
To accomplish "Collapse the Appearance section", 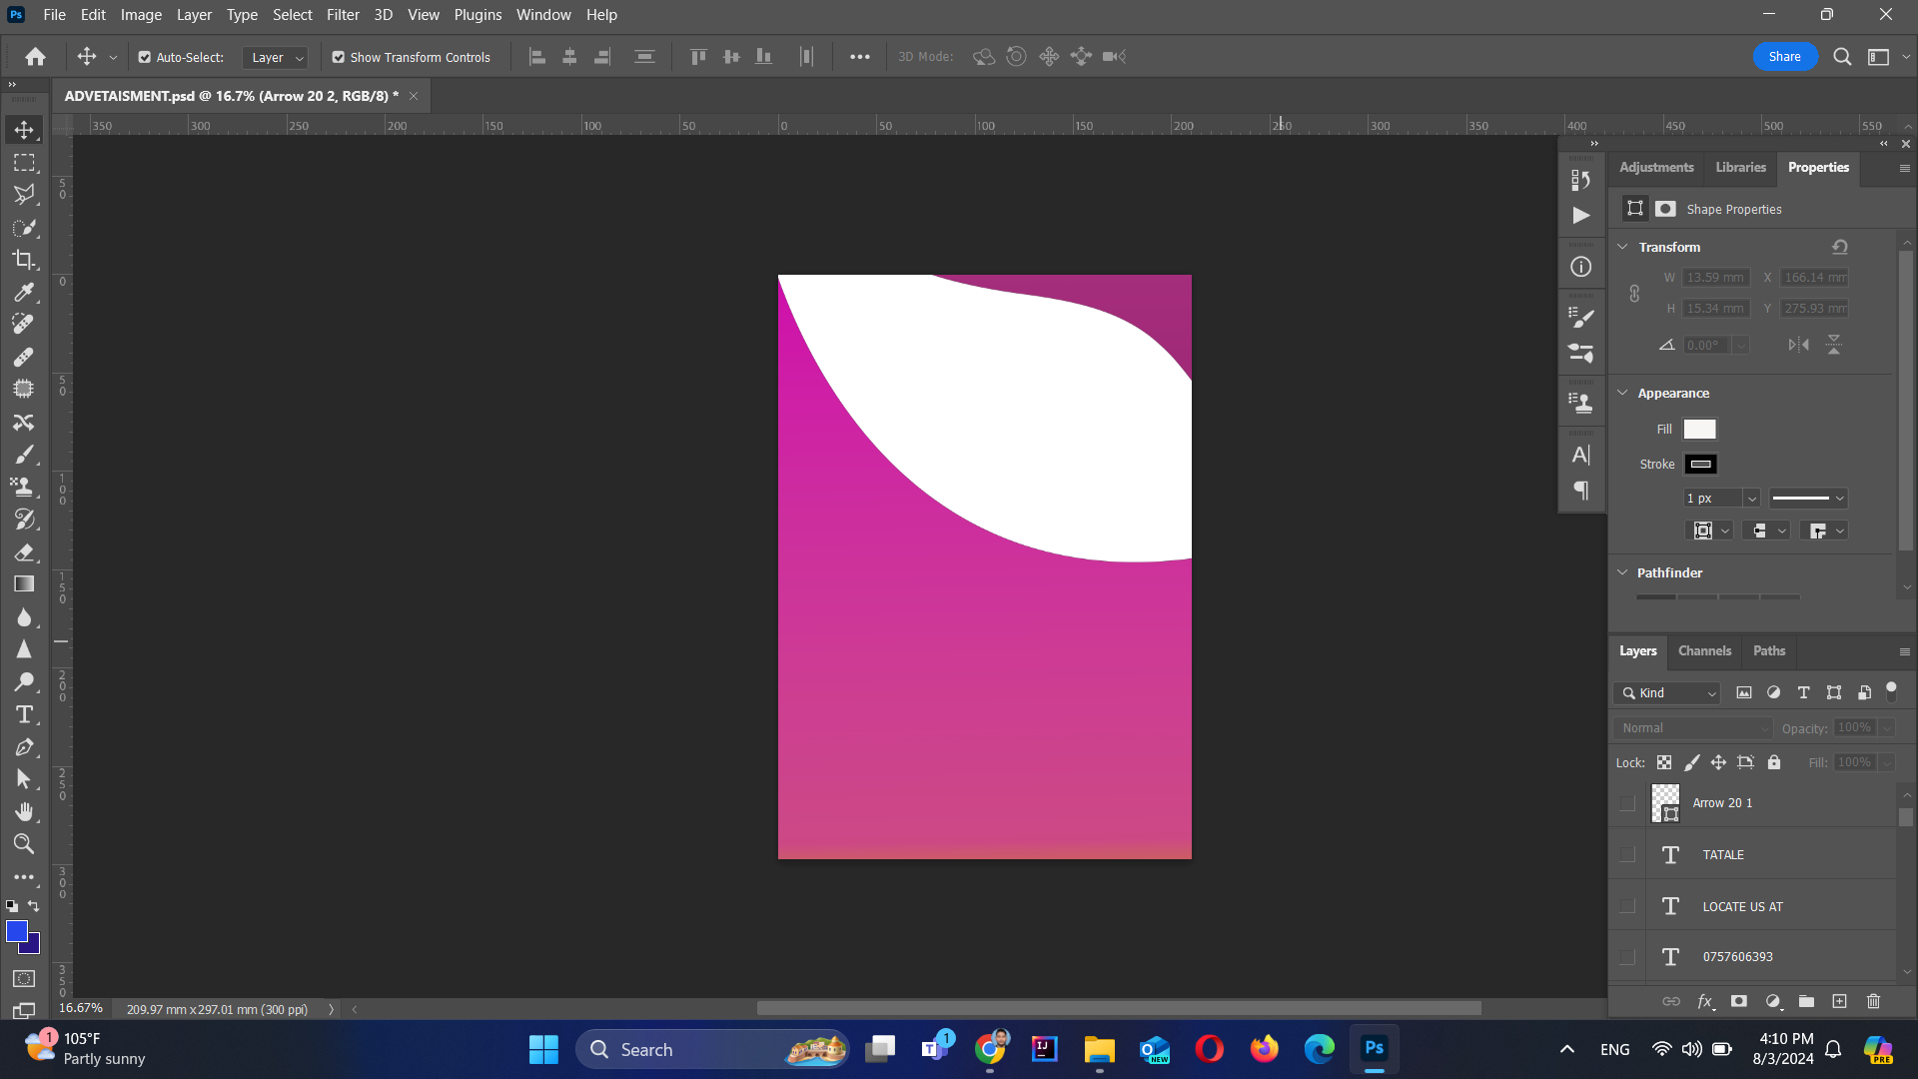I will click(x=1623, y=393).
